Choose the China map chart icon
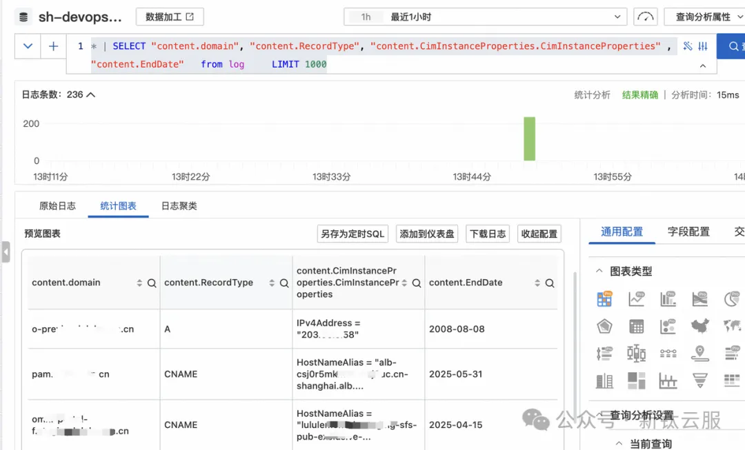Viewport: 745px width, 450px height. 699,326
